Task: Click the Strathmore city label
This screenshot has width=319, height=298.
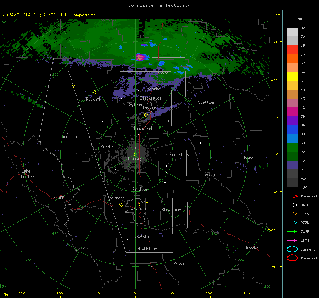Action: point(172,210)
